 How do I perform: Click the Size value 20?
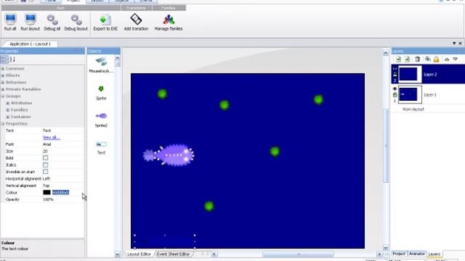[x=45, y=152]
